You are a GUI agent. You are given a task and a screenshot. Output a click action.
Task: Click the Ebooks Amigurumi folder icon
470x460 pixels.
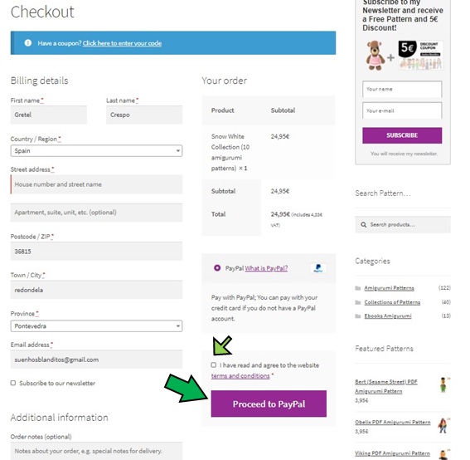tap(358, 316)
